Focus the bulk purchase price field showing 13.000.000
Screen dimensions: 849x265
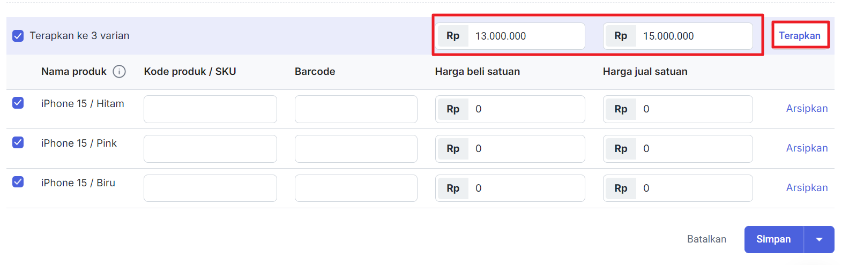coord(525,36)
